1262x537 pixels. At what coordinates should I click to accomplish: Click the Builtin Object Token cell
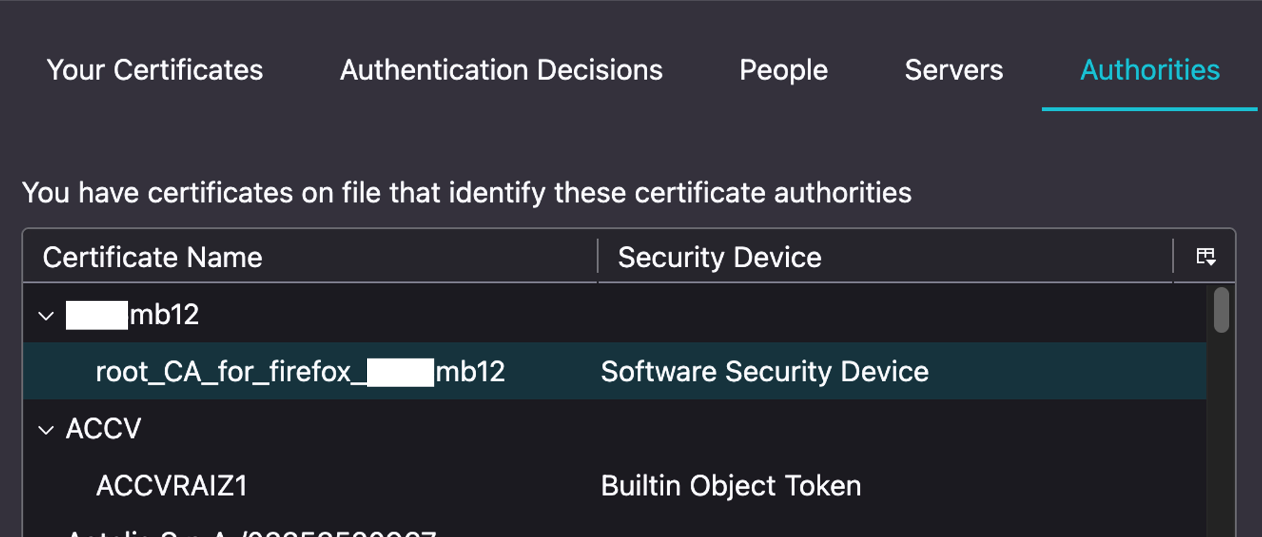pyautogui.click(x=730, y=485)
